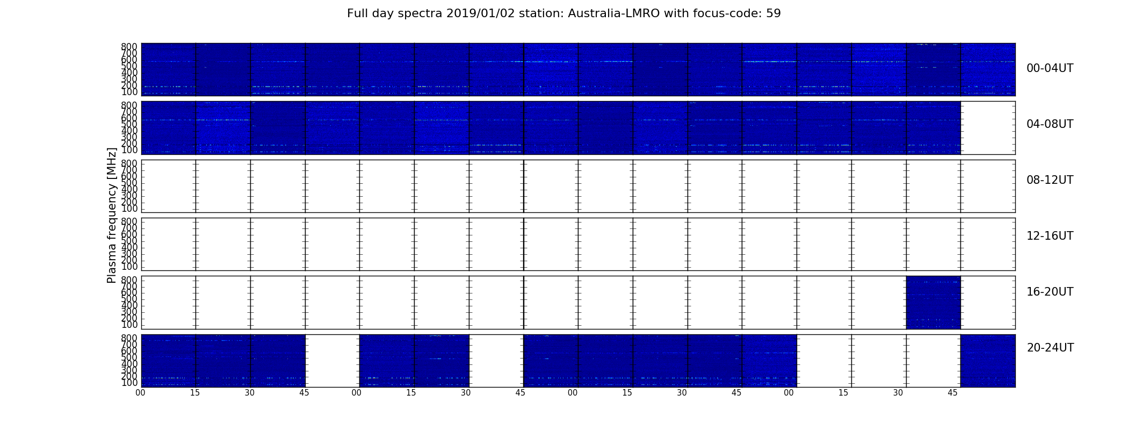Screen dimensions: 1128x430
Task: Click the "800" tick label of 00-04UT row
Action: coord(129,47)
